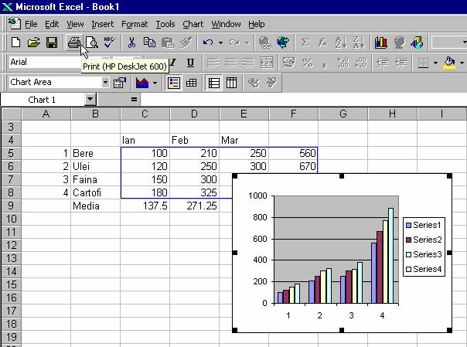467x347 pixels.
Task: Toggle the chart Legend button
Action: (x=175, y=83)
